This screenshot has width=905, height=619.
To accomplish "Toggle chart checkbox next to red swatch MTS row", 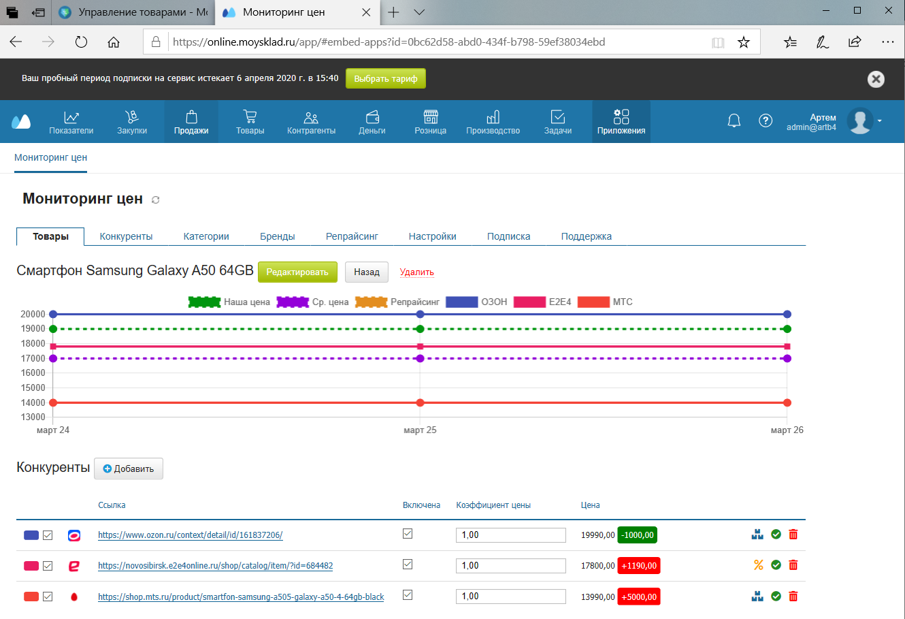I will click(x=48, y=597).
